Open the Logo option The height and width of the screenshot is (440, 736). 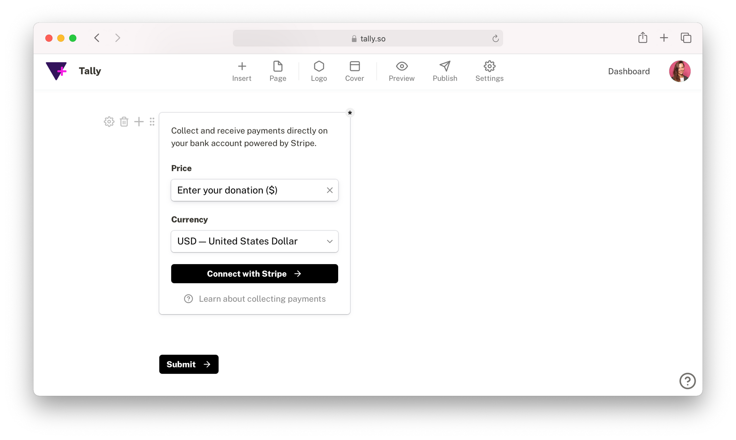pyautogui.click(x=319, y=71)
